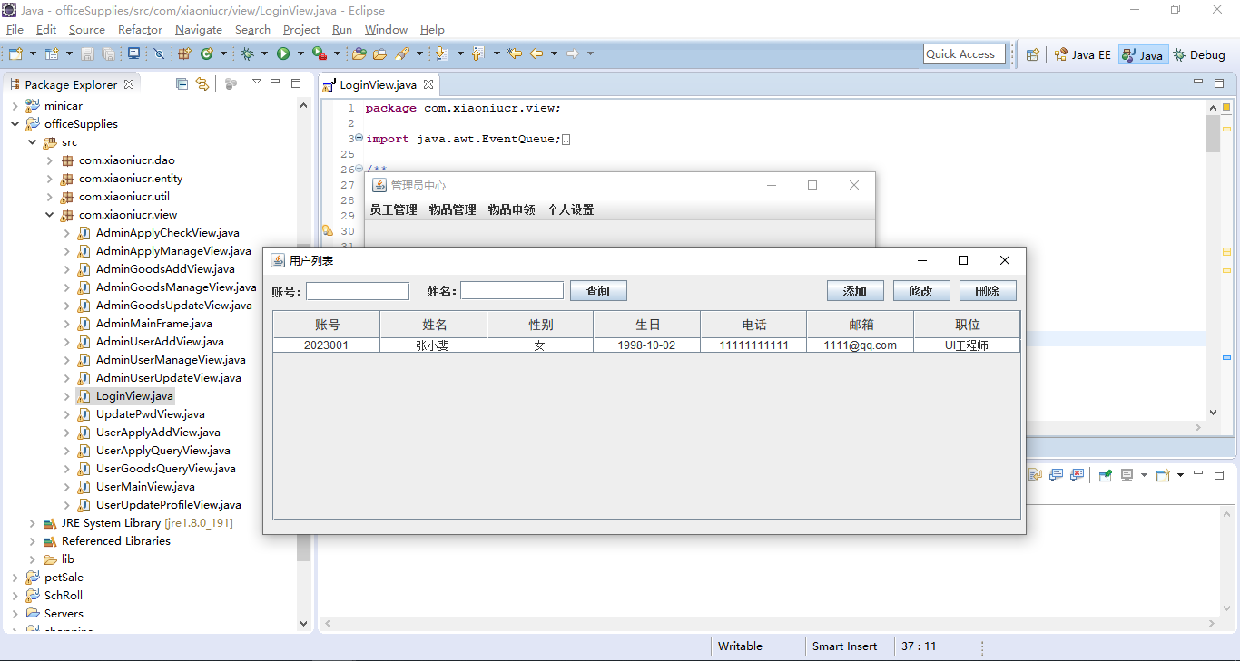Image resolution: width=1240 pixels, height=661 pixels.
Task: Click the 姓名 input field
Action: coord(512,291)
